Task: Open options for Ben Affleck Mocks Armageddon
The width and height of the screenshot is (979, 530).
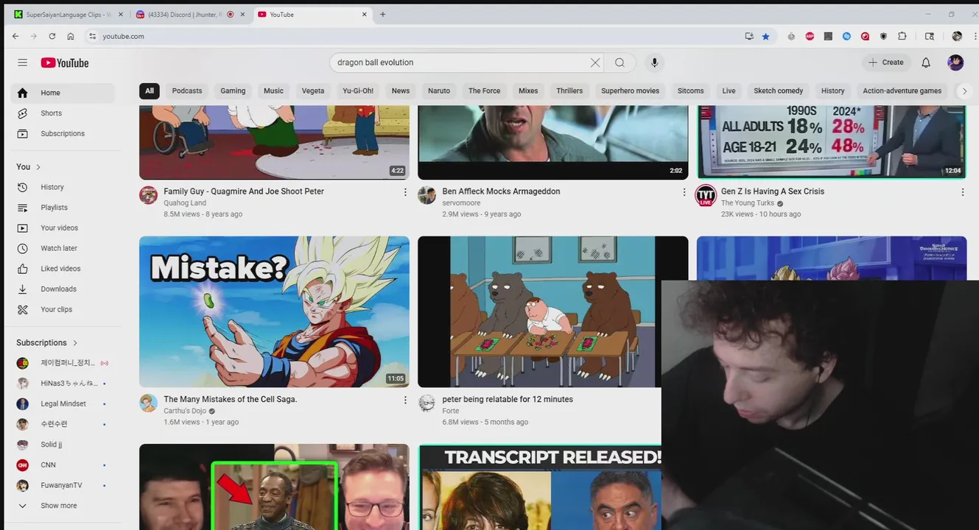Action: (684, 192)
